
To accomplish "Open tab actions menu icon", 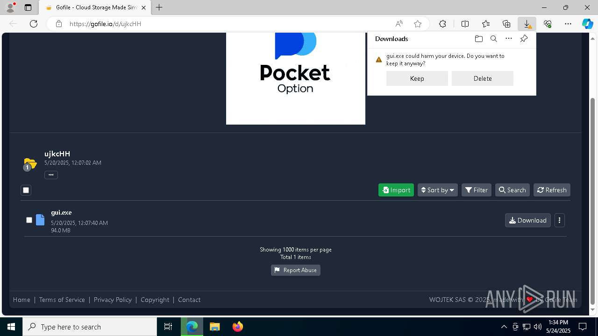I will 28,7.
